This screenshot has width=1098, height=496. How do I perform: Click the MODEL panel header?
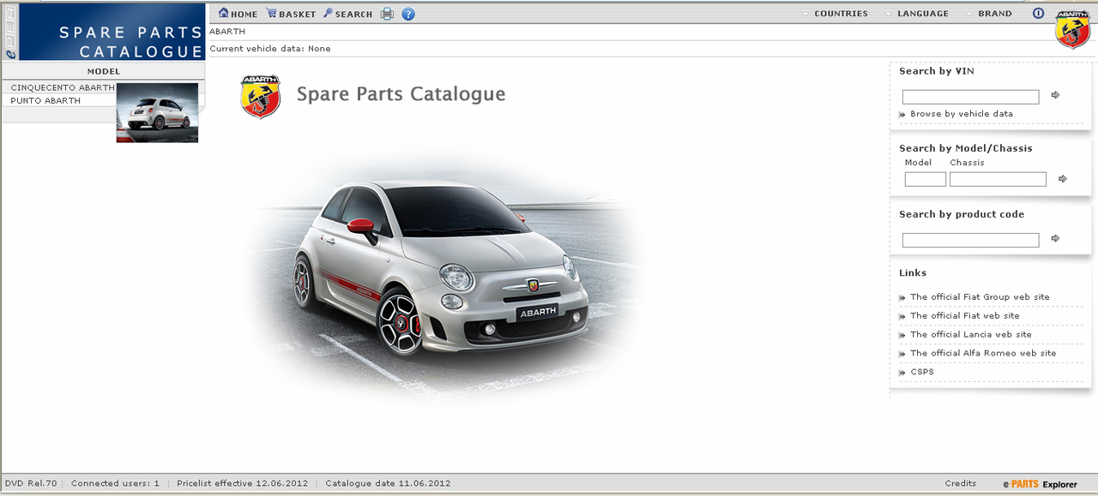click(x=104, y=71)
